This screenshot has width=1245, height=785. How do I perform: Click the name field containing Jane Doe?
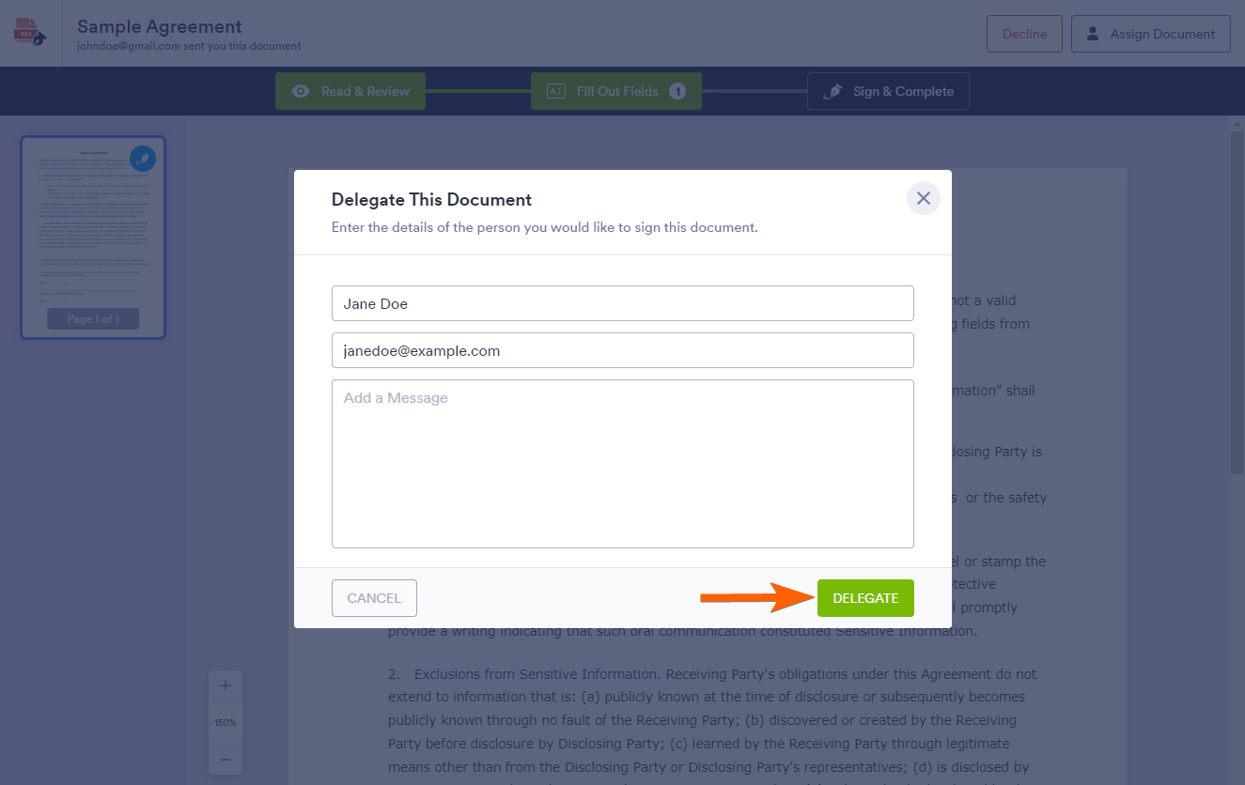click(x=622, y=303)
